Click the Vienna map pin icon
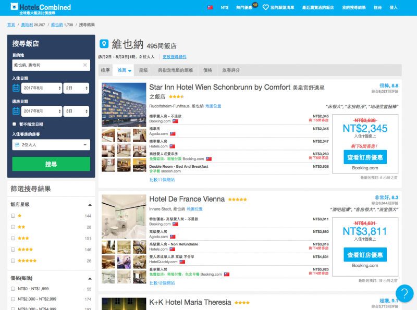This screenshot has width=417, height=310. pyautogui.click(x=104, y=44)
